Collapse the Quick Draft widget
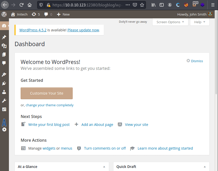 click(x=205, y=167)
